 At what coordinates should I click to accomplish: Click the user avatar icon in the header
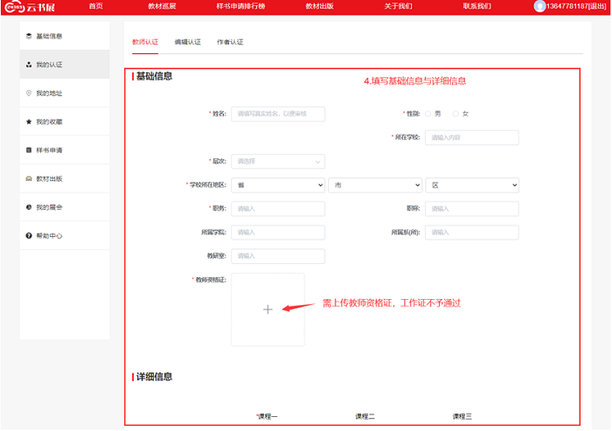pos(539,6)
